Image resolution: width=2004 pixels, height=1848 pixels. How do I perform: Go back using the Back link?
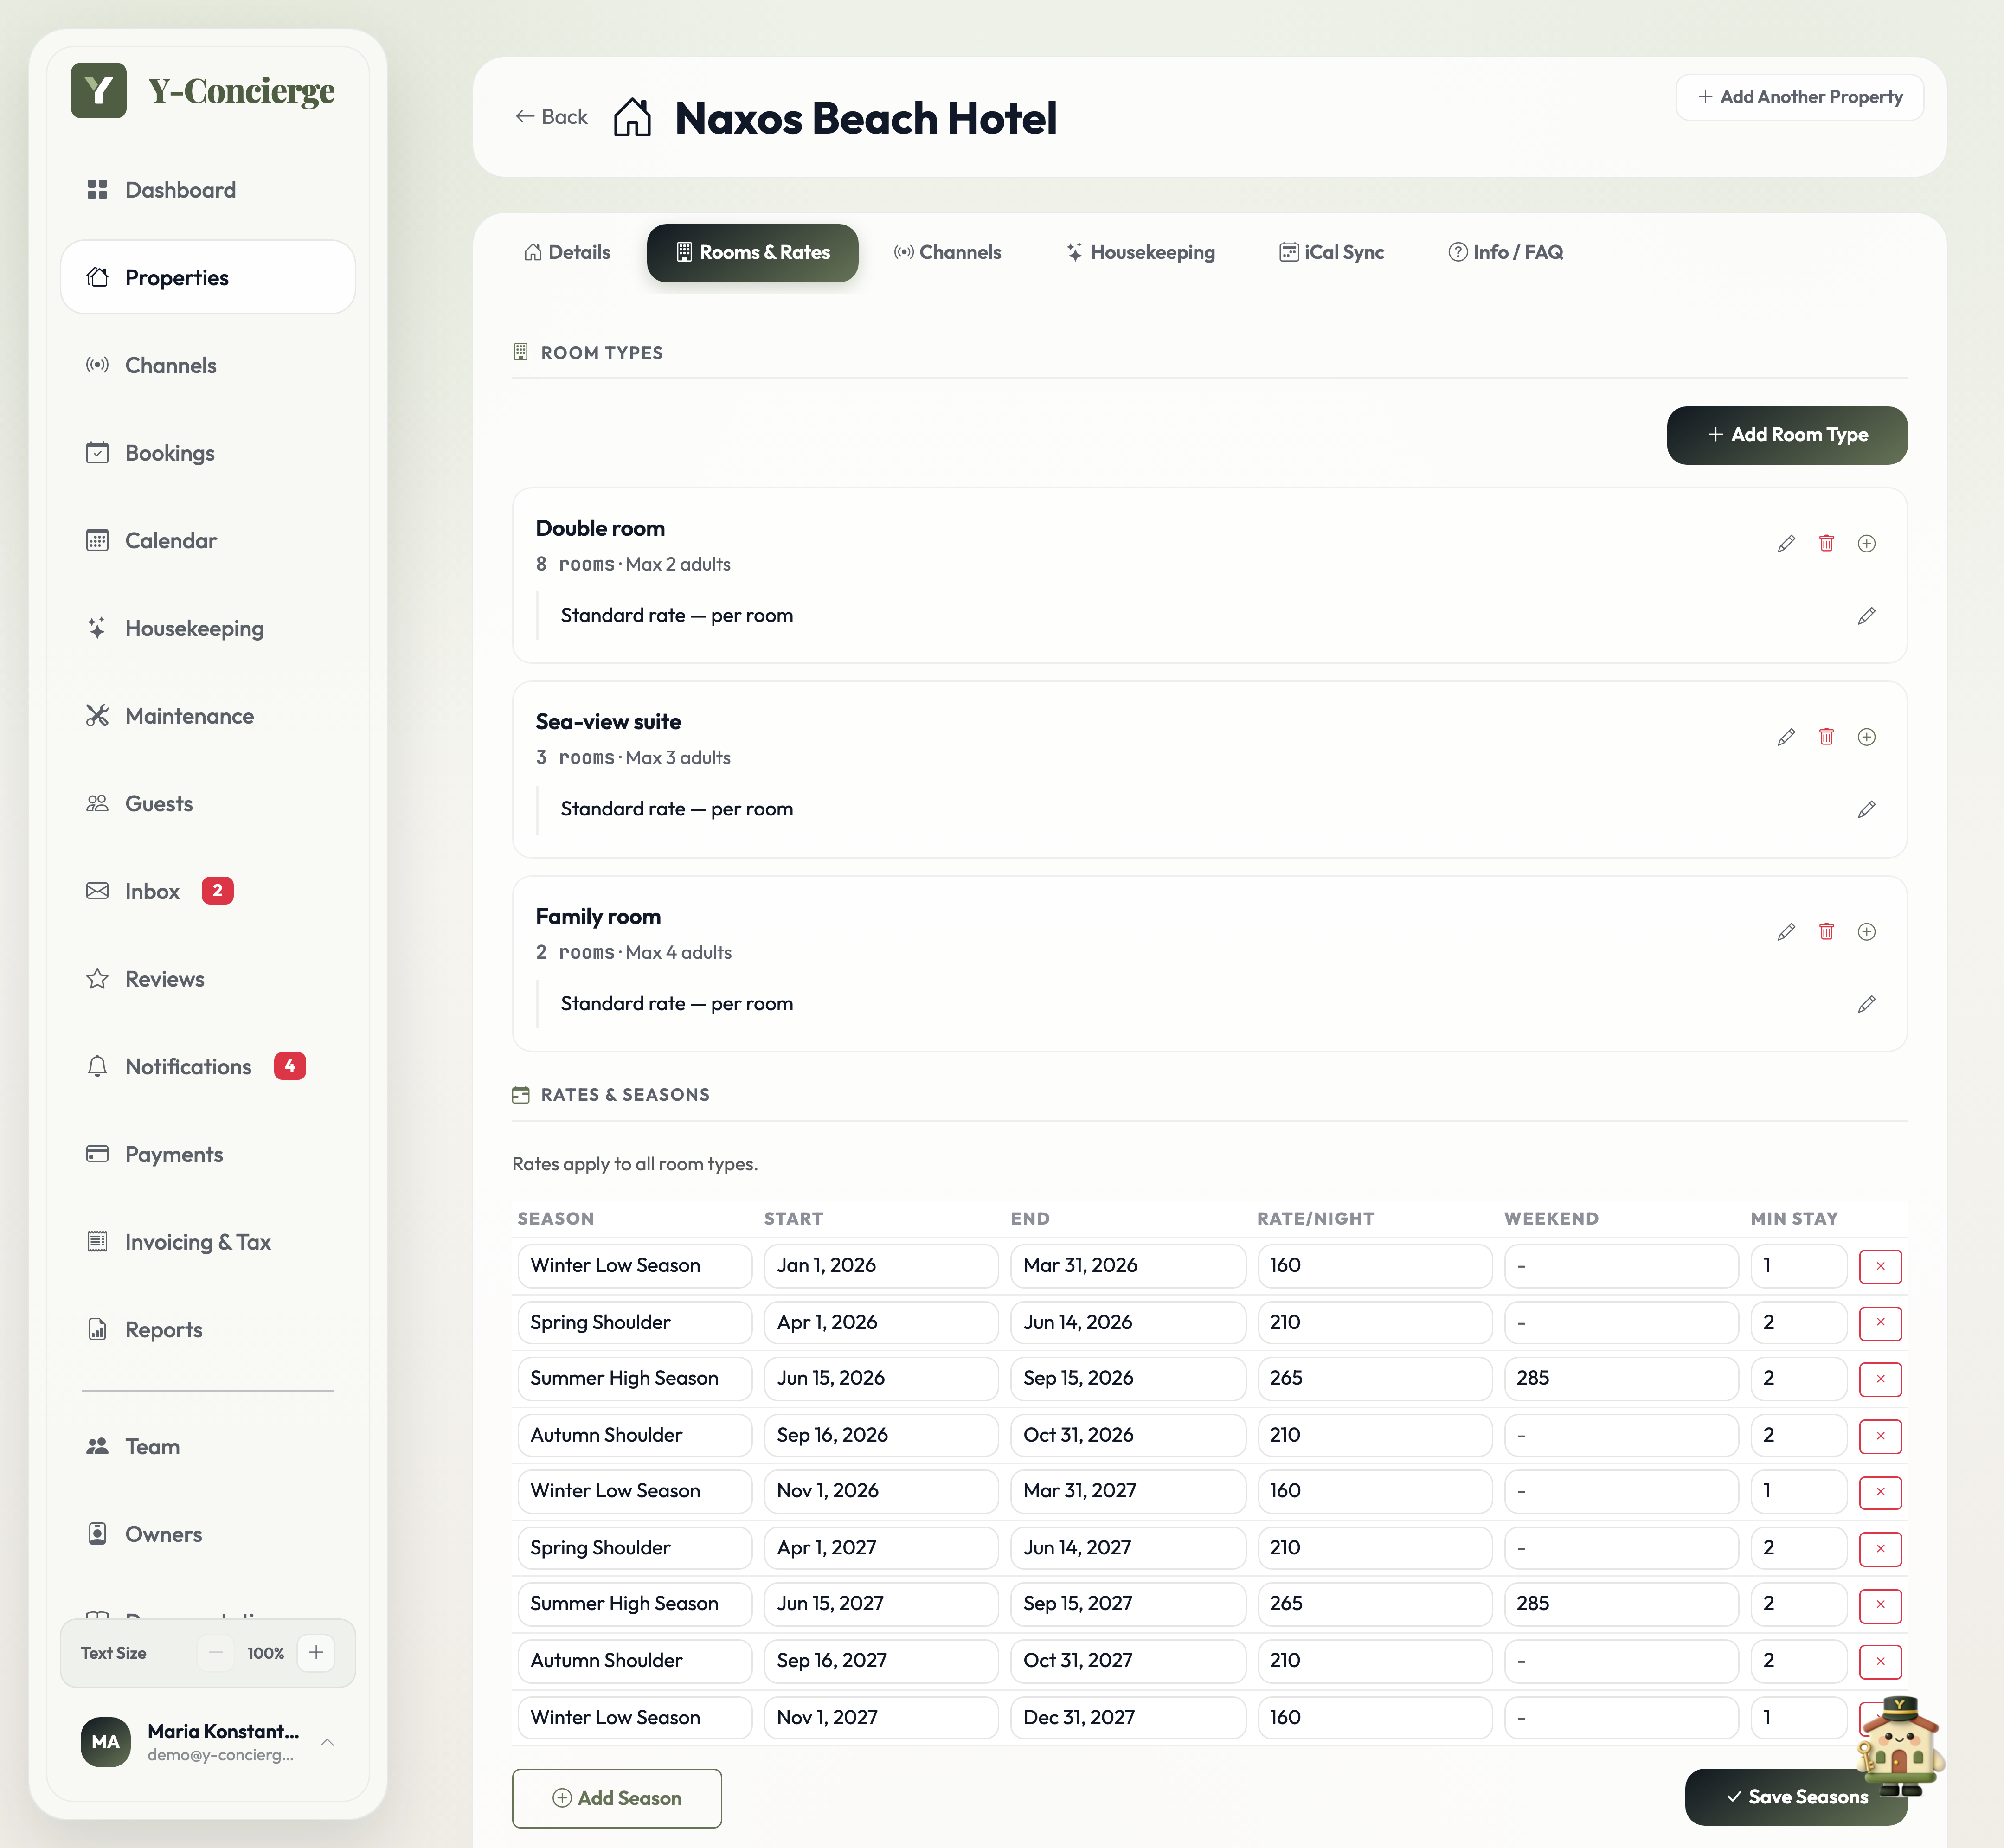[x=551, y=117]
